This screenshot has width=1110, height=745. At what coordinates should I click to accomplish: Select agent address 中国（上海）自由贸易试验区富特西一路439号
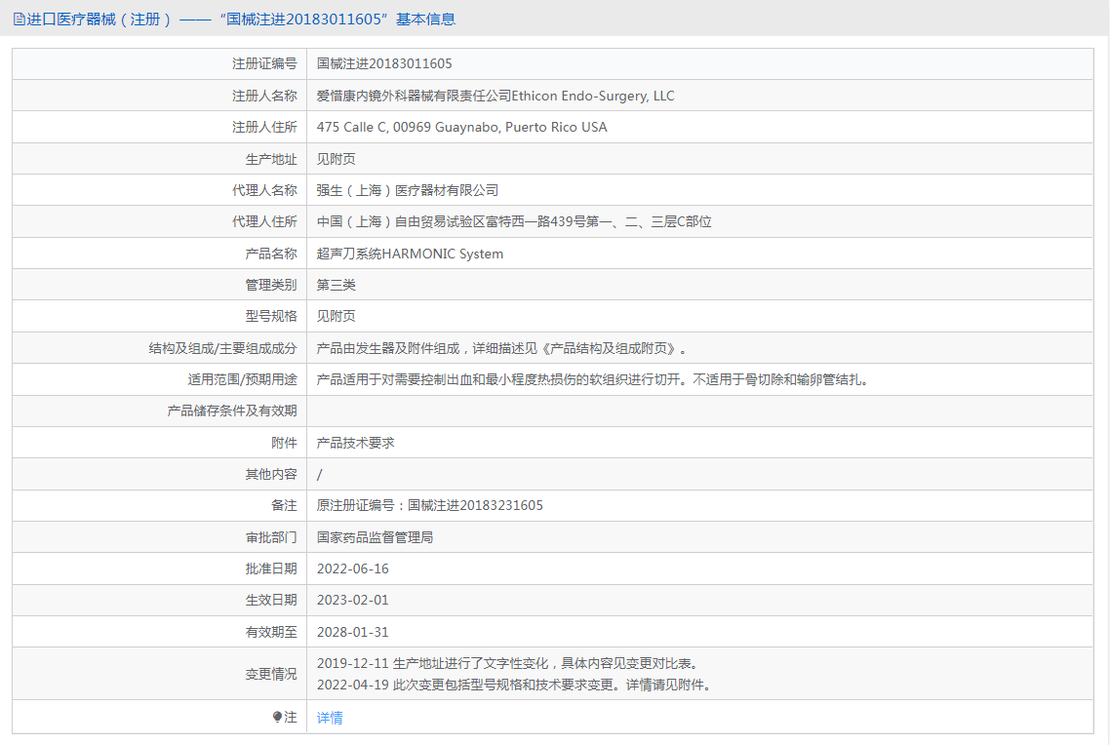coord(451,221)
